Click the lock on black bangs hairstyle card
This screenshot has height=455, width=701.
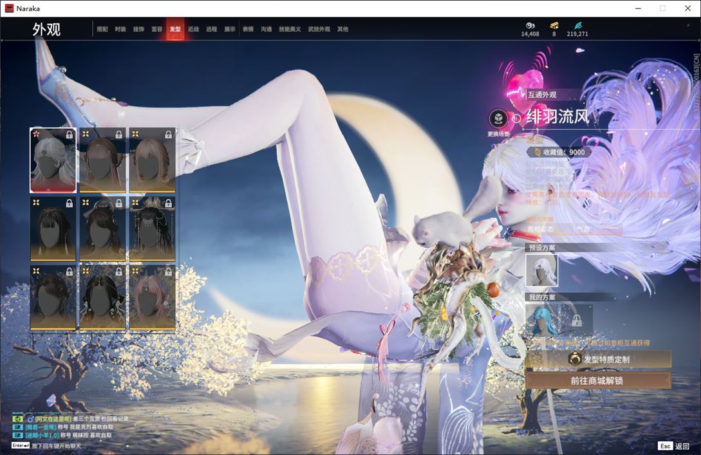point(70,203)
